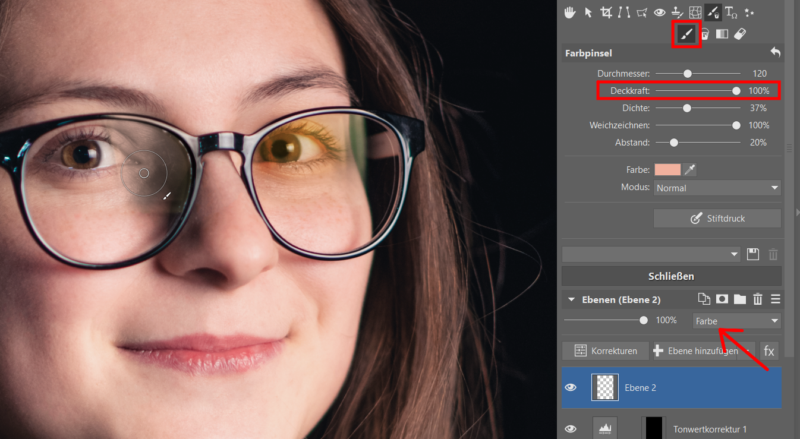800x439 pixels.
Task: Select the Crop tool in toolbar
Action: coord(606,12)
